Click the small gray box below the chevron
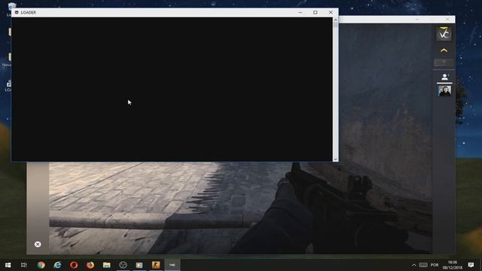This screenshot has width=482, height=271. coord(444,62)
